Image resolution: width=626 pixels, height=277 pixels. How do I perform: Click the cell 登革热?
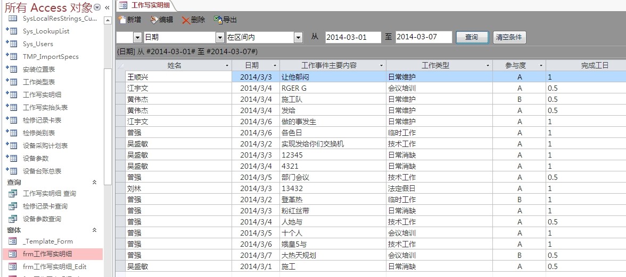[333, 200]
